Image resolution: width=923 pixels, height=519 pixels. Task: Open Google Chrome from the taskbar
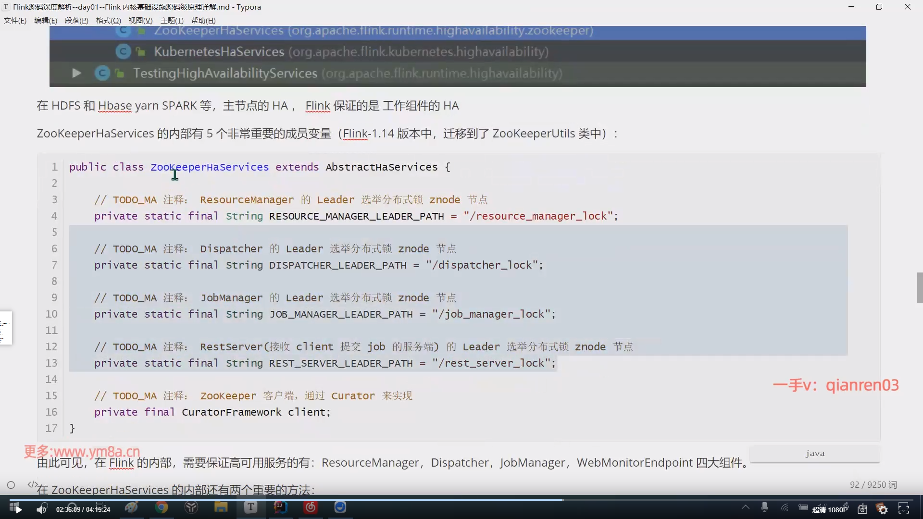coord(162,507)
